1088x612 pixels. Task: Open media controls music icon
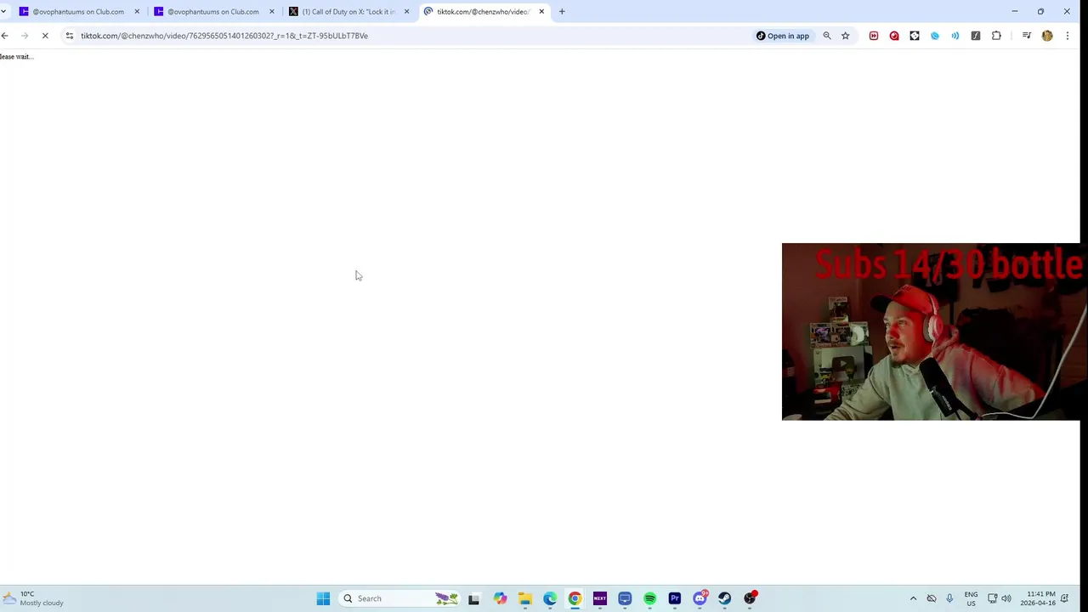coord(1027,36)
